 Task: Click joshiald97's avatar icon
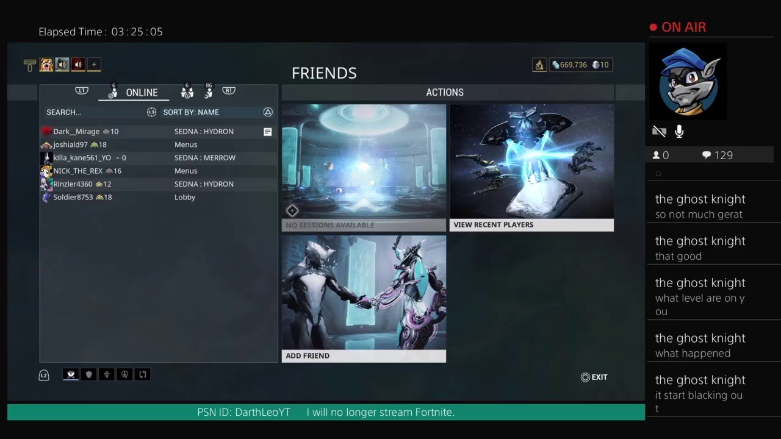click(46, 145)
